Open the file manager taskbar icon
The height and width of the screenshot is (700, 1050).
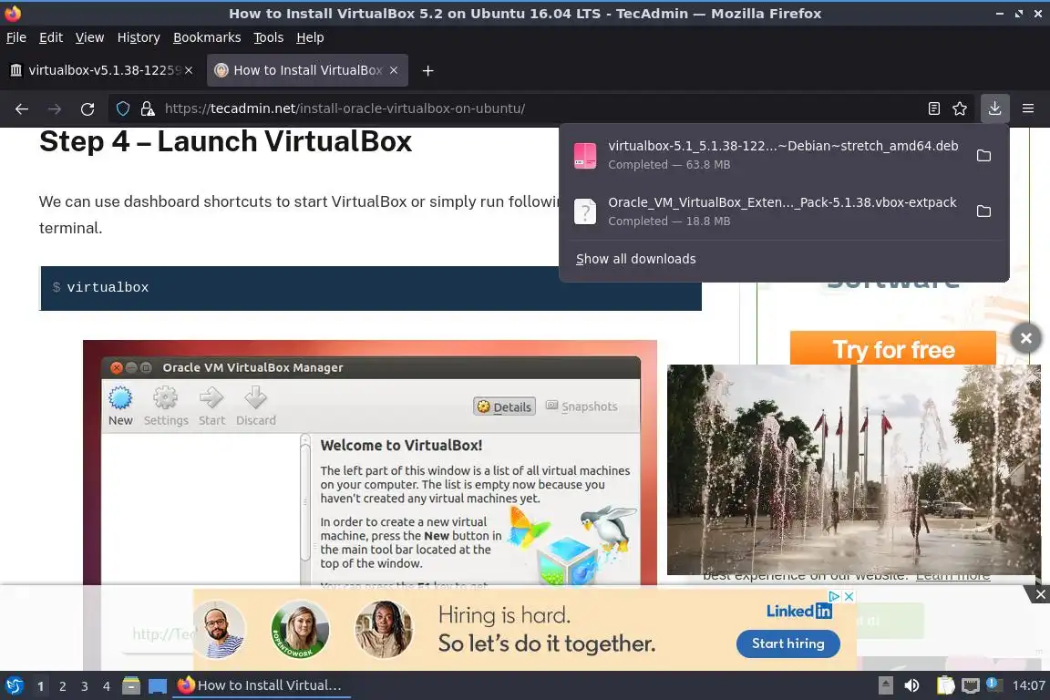tap(131, 685)
